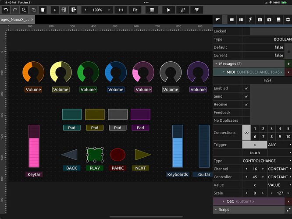Open the Trigger ANY dropdown
This screenshot has width=292, height=219.
click(x=280, y=145)
